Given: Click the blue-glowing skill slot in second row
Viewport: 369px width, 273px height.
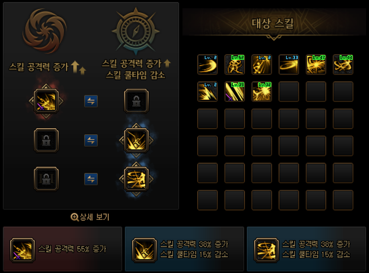Looking at the screenshot, I should point(136,140).
